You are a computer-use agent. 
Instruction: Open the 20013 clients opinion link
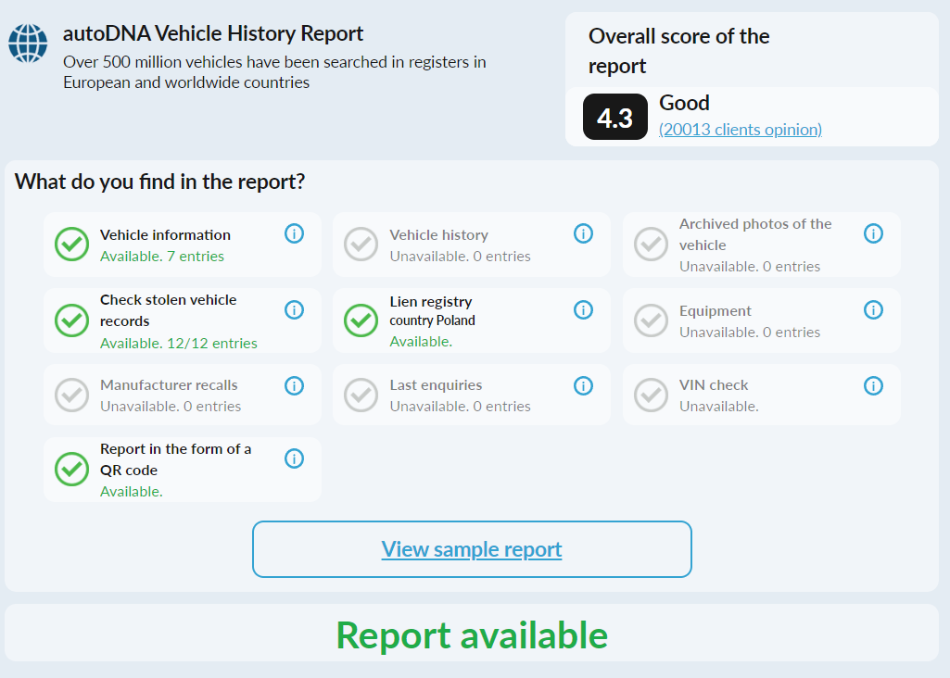pos(741,130)
